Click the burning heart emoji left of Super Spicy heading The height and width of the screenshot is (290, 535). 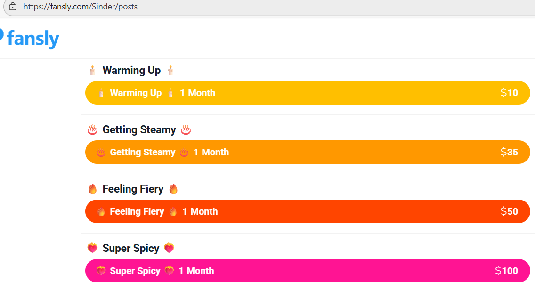92,248
